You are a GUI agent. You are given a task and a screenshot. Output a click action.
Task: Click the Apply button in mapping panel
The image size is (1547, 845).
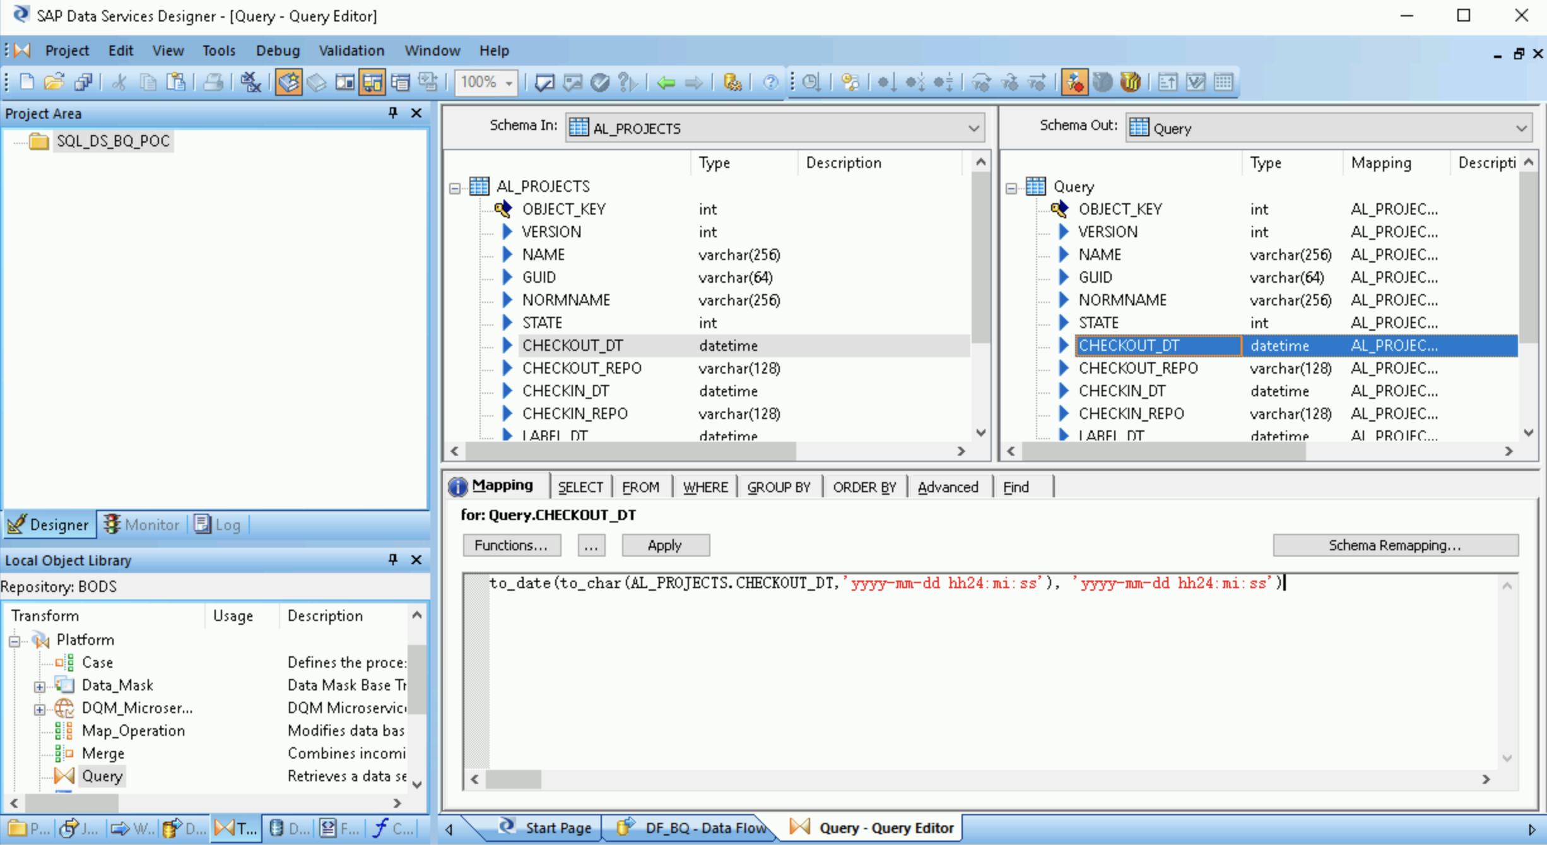tap(665, 544)
